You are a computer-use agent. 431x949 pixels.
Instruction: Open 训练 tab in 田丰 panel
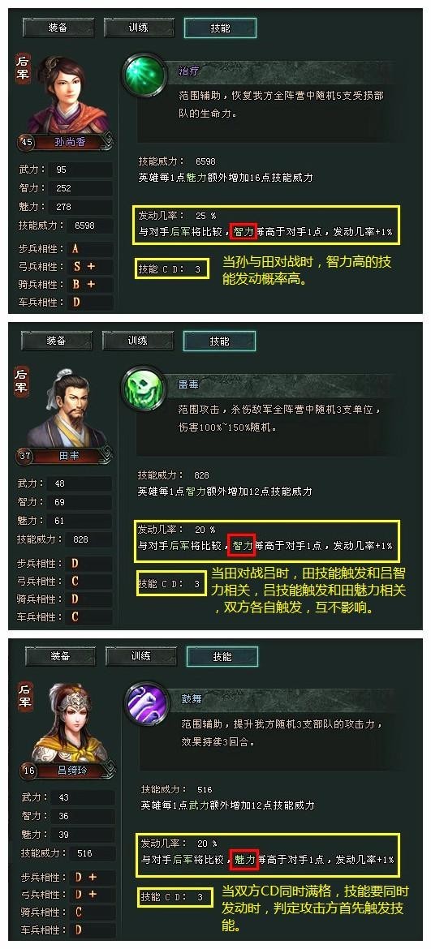[137, 341]
